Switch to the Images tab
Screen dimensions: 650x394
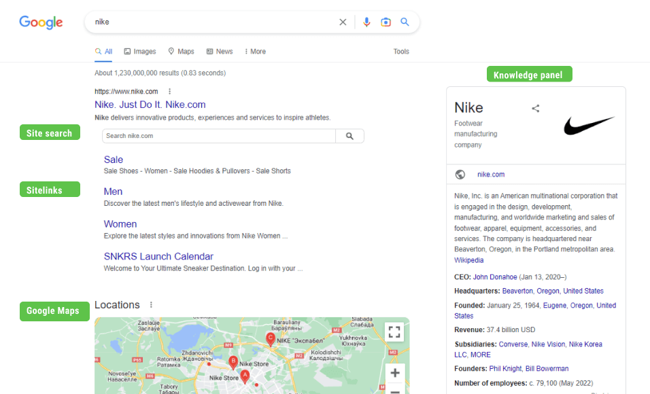click(139, 51)
